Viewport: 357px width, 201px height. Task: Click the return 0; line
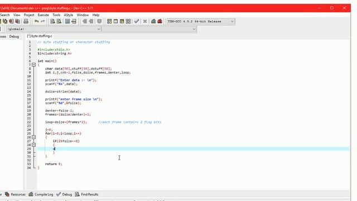[x=54, y=164]
